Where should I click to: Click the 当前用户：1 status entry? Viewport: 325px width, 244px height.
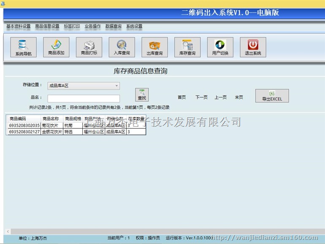pyautogui.click(x=118, y=238)
